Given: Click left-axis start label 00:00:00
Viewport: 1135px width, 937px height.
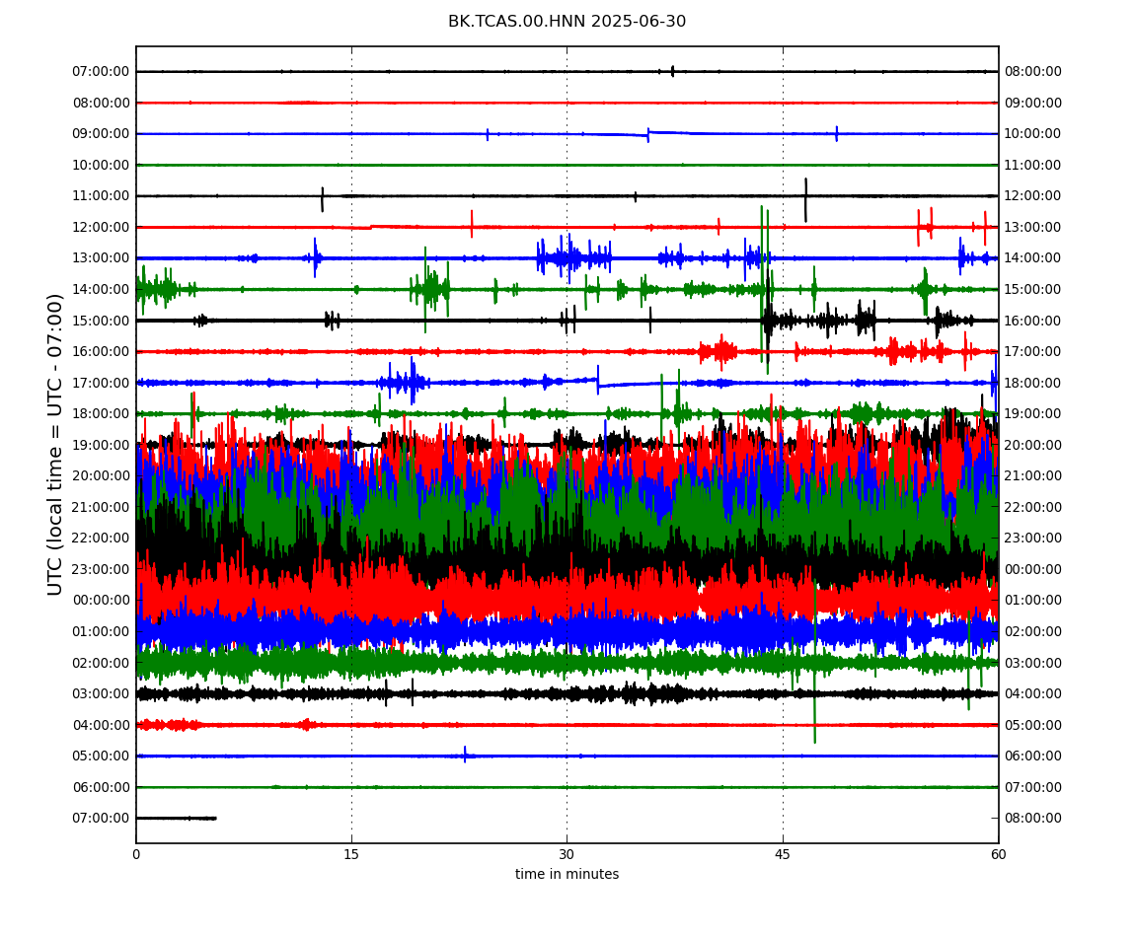Looking at the screenshot, I should 101,601.
